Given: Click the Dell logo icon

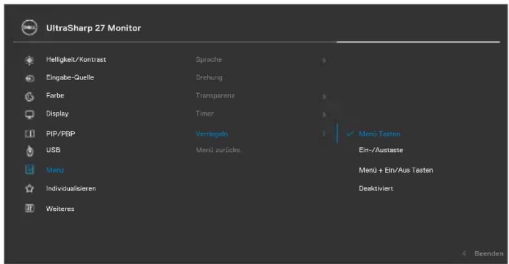Looking at the screenshot, I should coord(29,28).
